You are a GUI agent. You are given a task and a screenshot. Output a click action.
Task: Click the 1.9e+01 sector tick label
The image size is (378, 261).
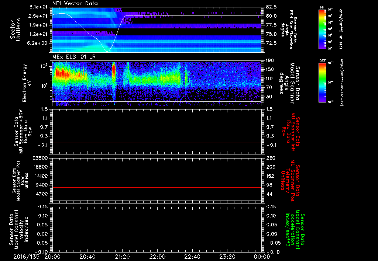(x=38, y=25)
